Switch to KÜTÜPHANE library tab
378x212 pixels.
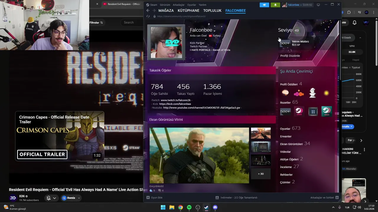point(188,11)
